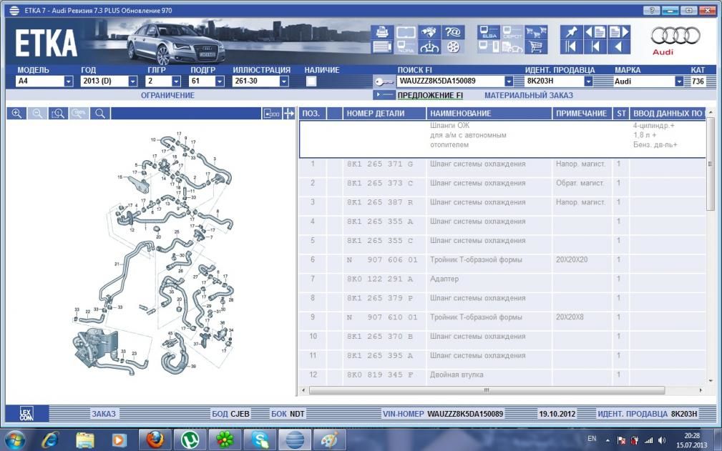The image size is (722, 451).
Task: Click the plain left triangle arrow
Action: tap(619, 47)
